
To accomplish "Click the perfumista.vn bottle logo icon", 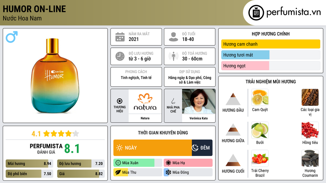I will [256, 13].
